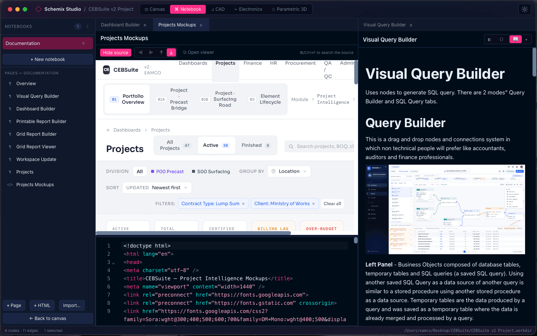Select the All Projects status filter
This screenshot has height=336, width=537.
[176, 145]
